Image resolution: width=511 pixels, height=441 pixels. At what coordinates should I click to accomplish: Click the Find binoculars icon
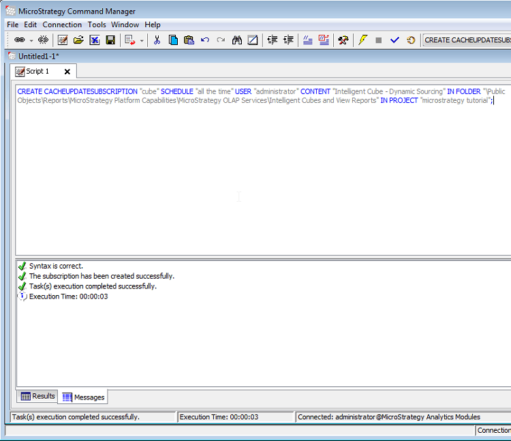tap(236, 40)
